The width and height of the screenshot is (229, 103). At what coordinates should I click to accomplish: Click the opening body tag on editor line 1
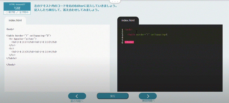[x=128, y=30]
